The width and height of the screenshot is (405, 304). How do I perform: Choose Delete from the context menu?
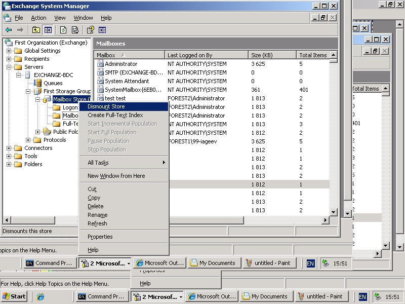[x=124, y=206]
